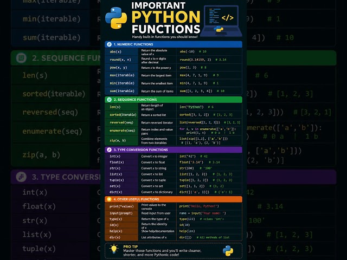This screenshot has width=347, height=260.
Task: Click large blurred 'zip(a, b)' in the background
Action: 41,155
